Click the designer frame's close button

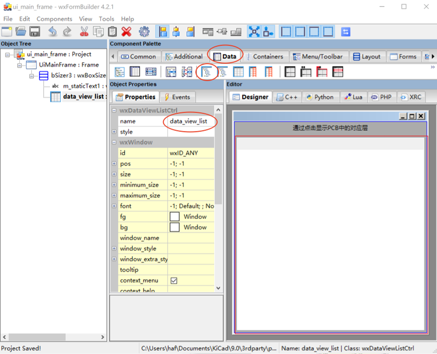tap(421, 116)
